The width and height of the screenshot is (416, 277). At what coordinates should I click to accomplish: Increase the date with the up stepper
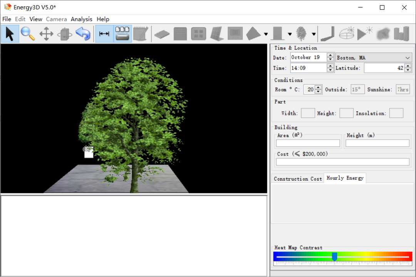click(330, 55)
